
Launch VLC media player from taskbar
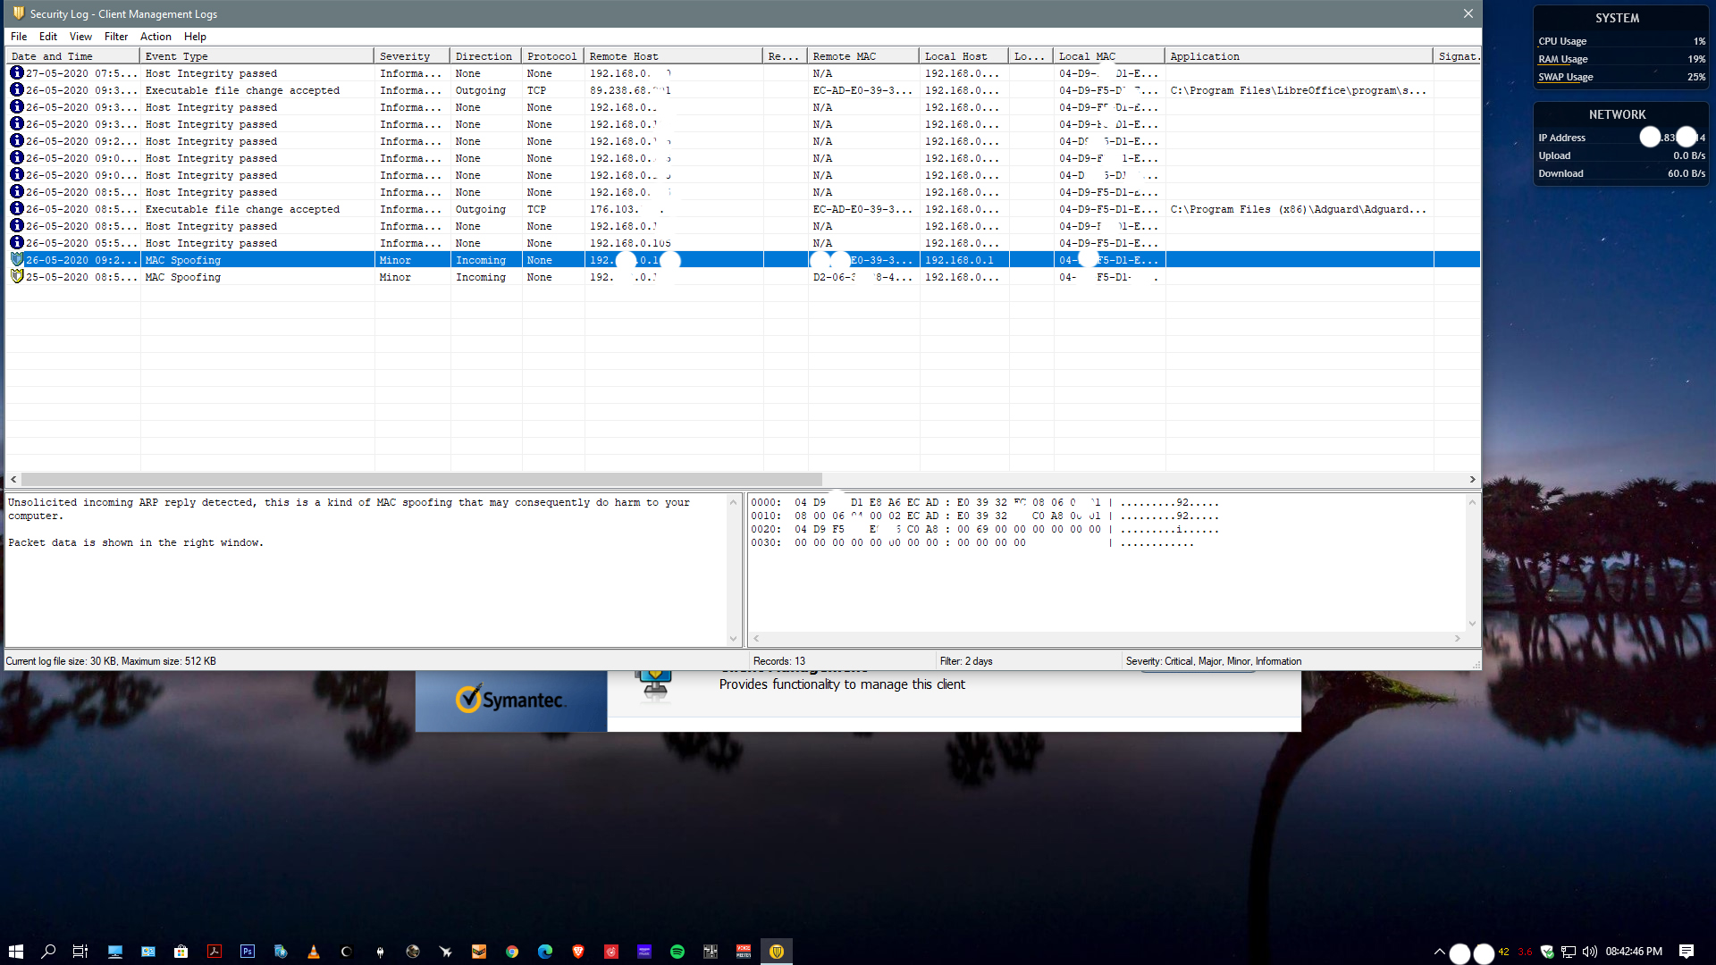coord(313,952)
